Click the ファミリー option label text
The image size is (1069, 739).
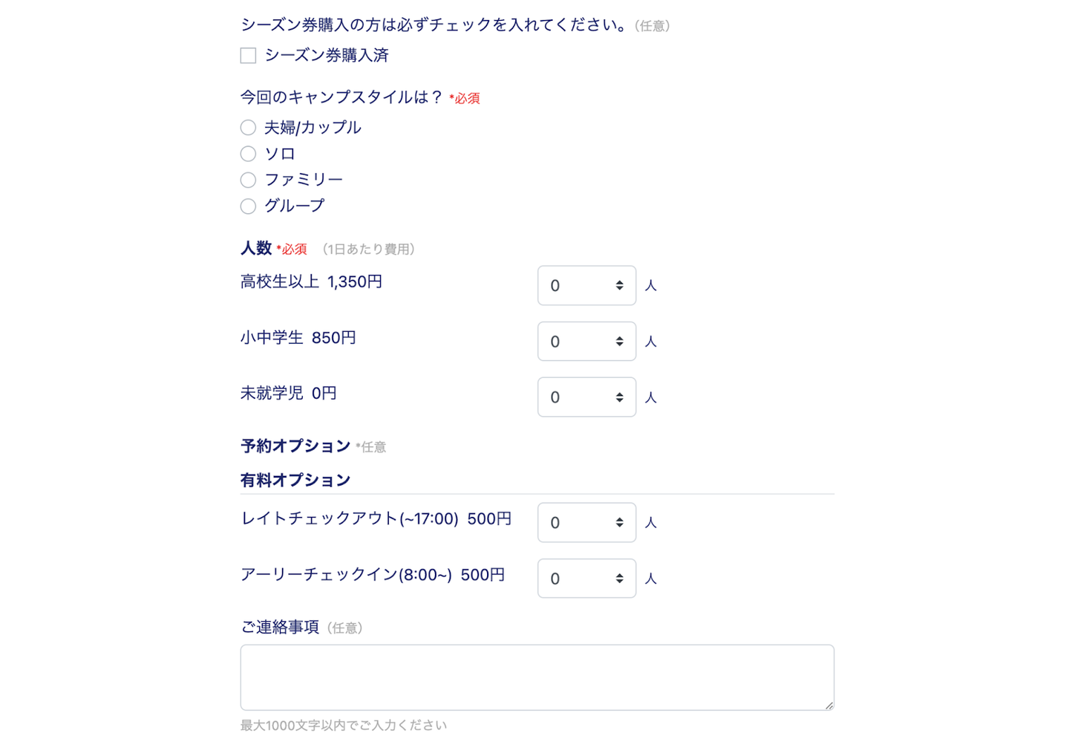tap(304, 180)
